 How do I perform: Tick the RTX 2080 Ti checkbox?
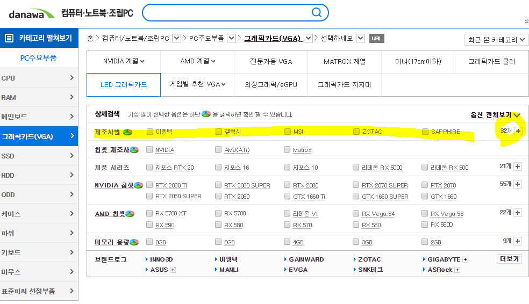150,185
